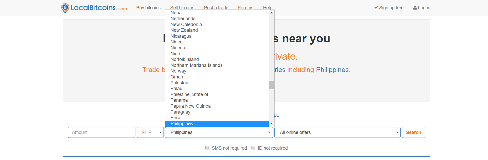This screenshot has width=488, height=160.
Task: Click the country list scrollbar thumb
Action: click(271, 85)
